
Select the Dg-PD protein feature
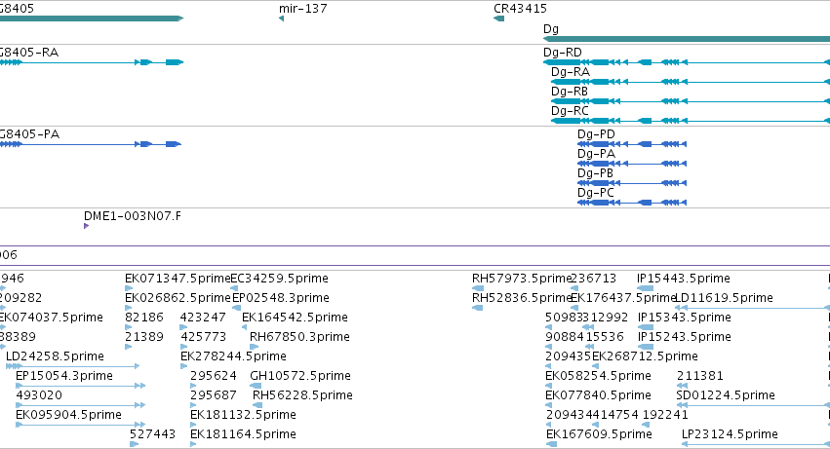point(632,144)
